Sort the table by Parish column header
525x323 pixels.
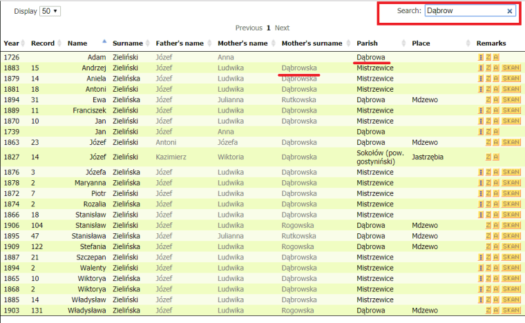[367, 43]
